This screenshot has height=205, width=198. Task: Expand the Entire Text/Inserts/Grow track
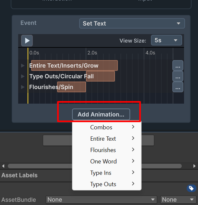click(23, 66)
